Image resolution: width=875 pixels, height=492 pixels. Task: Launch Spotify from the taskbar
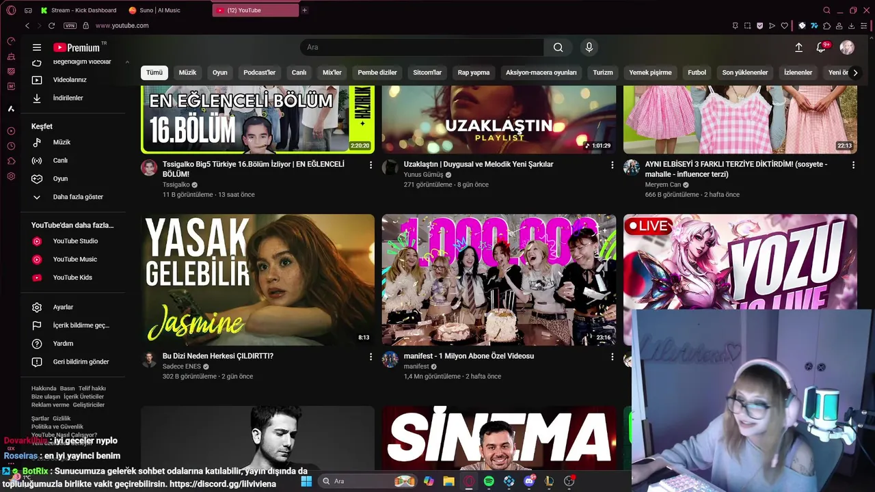click(489, 481)
